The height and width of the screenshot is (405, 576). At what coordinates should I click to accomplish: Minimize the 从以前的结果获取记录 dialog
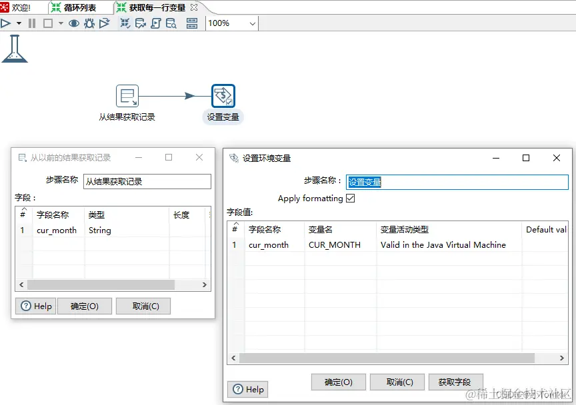pos(139,157)
